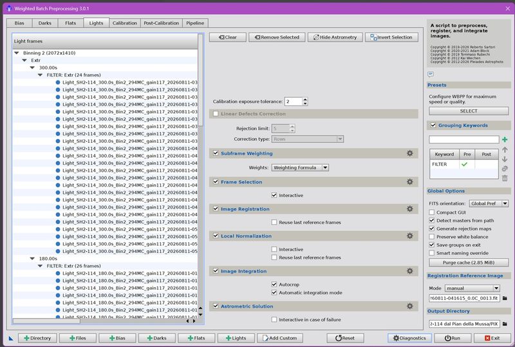Increase calibration exposure tolerance value
This screenshot has height=347, width=515.
(305, 100)
